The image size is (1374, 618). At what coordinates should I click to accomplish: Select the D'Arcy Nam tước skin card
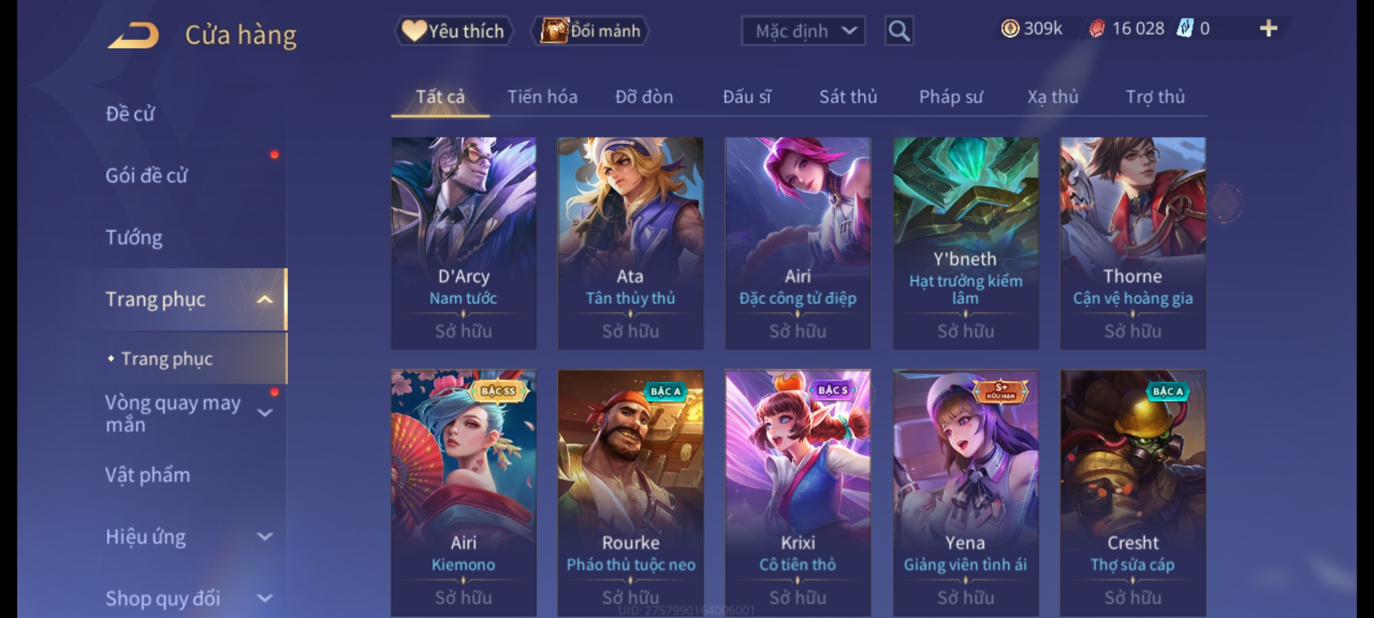click(464, 243)
